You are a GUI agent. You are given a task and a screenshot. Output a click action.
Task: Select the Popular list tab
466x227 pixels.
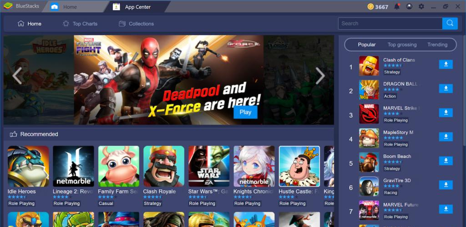point(367,45)
